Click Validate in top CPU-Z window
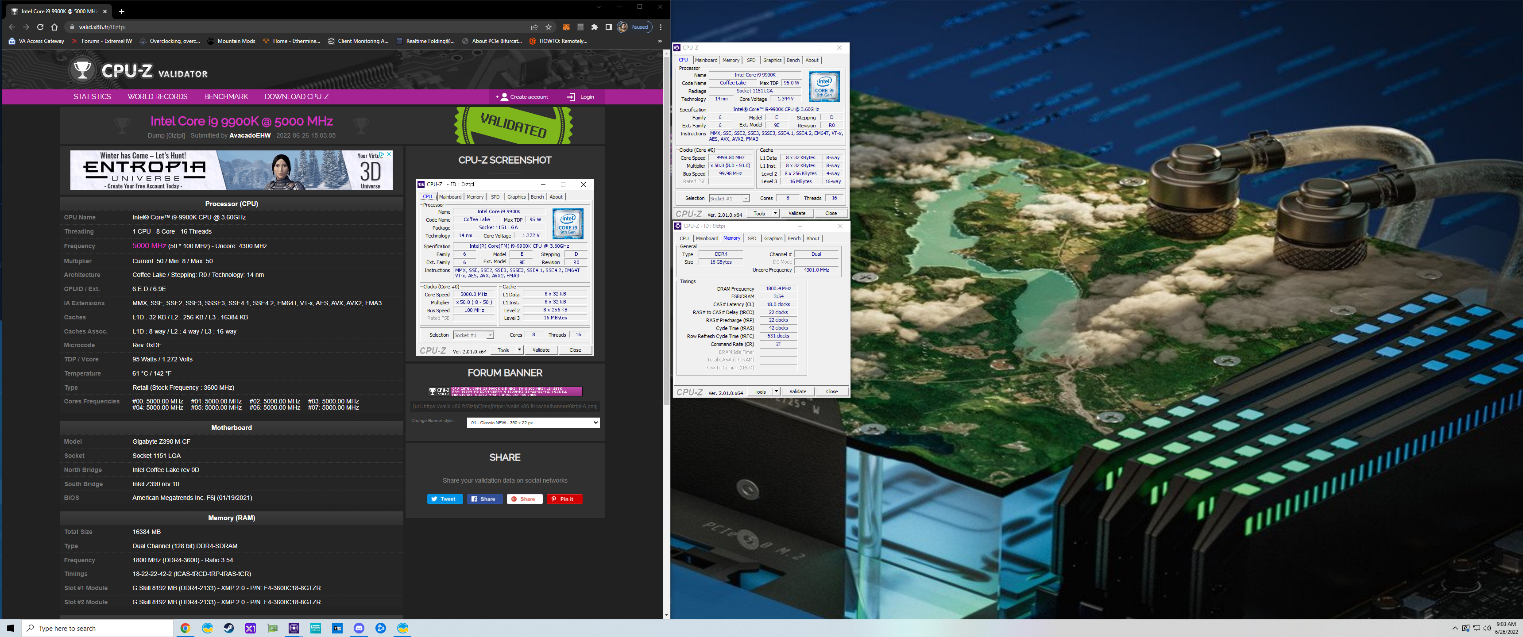The image size is (1523, 637). point(796,213)
